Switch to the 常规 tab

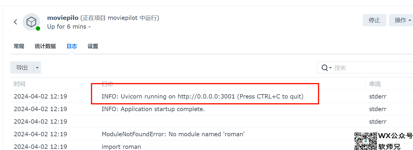click(x=19, y=46)
